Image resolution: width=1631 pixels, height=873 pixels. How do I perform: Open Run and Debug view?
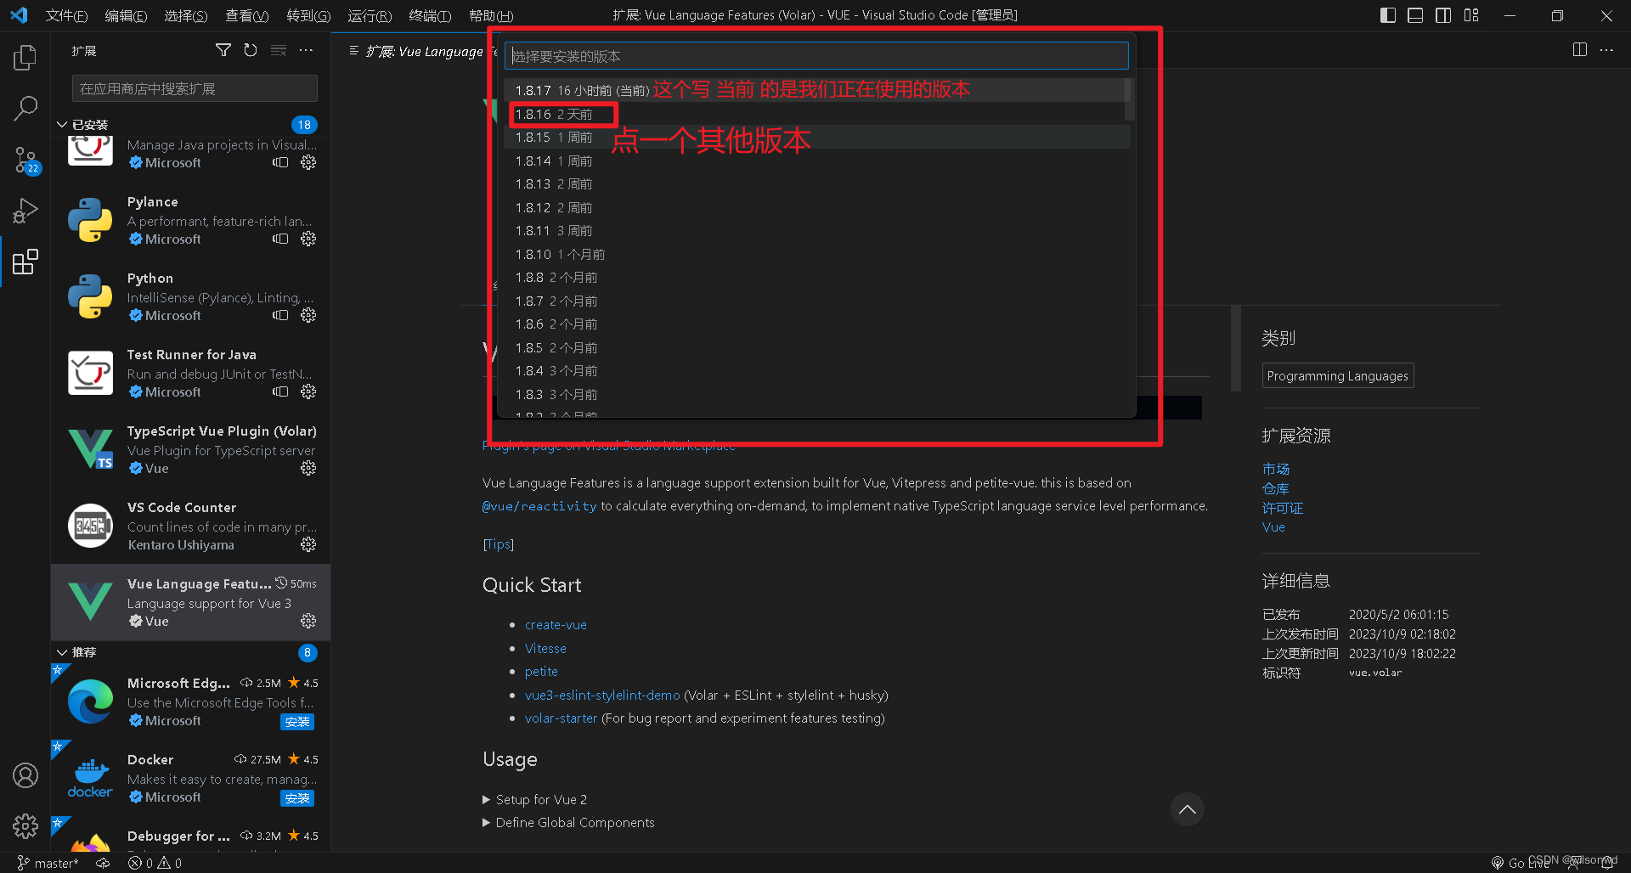click(x=25, y=211)
